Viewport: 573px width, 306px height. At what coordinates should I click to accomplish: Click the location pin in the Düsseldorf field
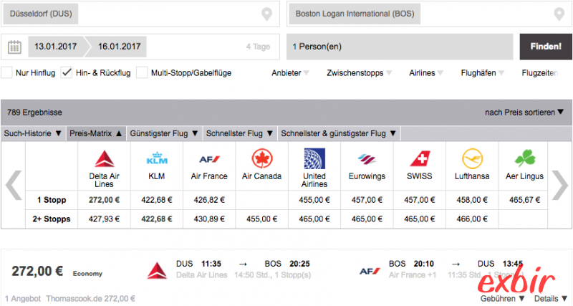[266, 14]
